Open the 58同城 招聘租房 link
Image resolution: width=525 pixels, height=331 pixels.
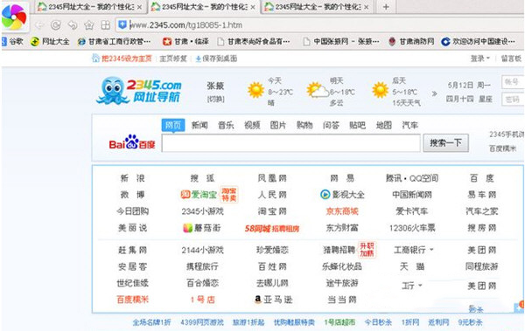pos(272,229)
